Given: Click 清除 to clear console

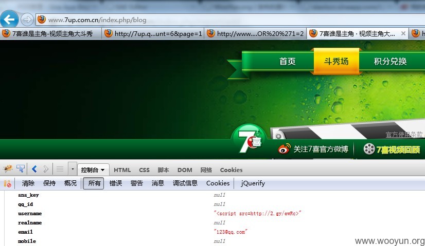Looking at the screenshot, I should (28, 183).
